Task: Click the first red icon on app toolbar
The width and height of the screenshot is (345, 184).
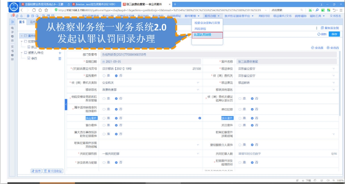Action: [13, 16]
